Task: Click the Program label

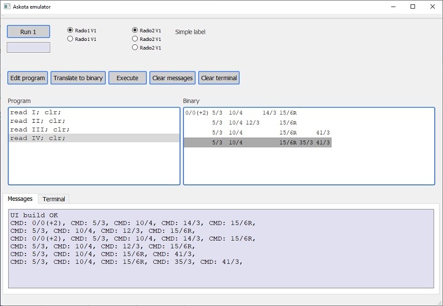Action: point(19,101)
